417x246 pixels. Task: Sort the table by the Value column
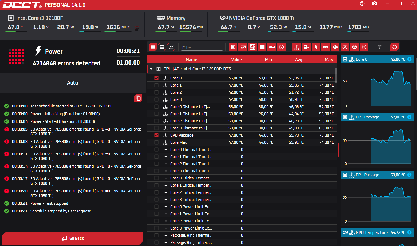236,60
